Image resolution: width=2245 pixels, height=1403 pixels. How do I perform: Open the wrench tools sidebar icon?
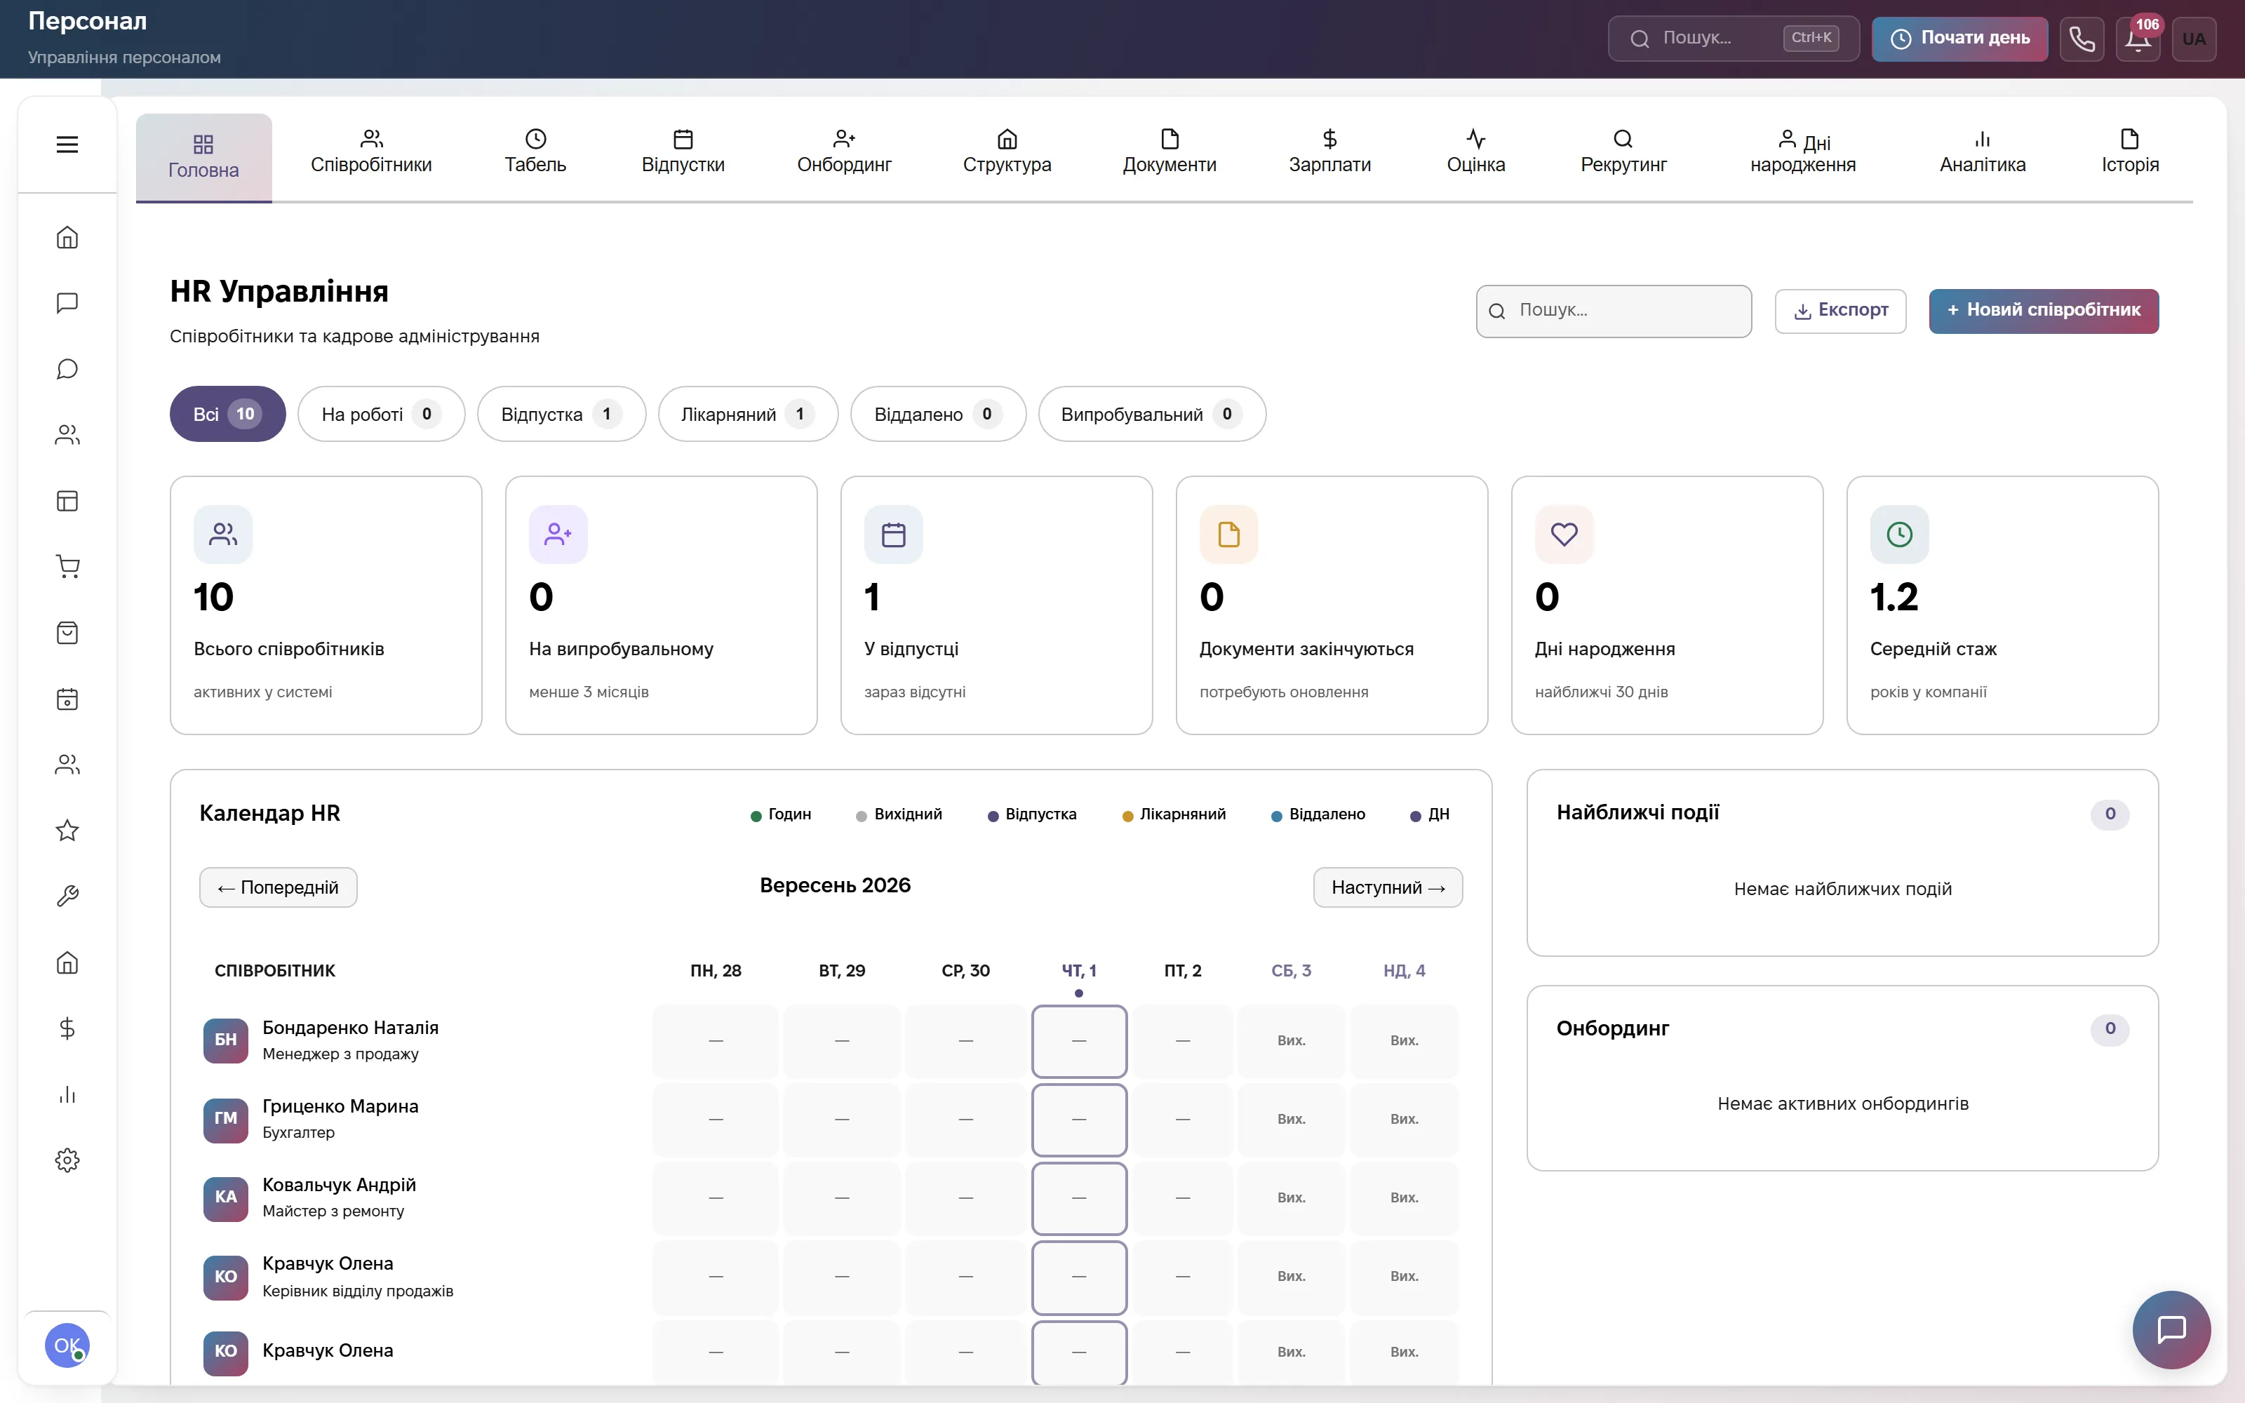(67, 897)
